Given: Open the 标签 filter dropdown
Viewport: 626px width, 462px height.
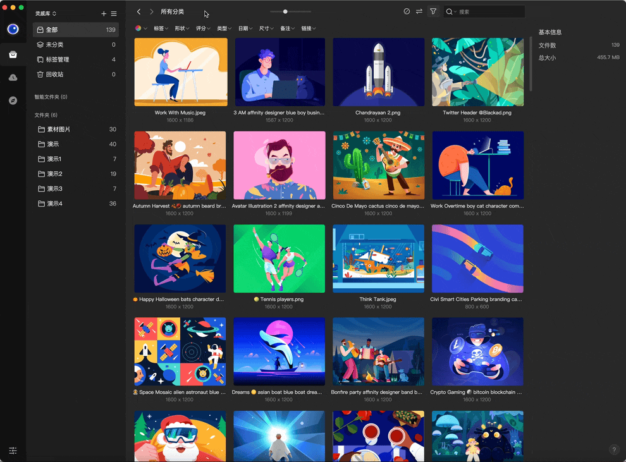Looking at the screenshot, I should (161, 28).
